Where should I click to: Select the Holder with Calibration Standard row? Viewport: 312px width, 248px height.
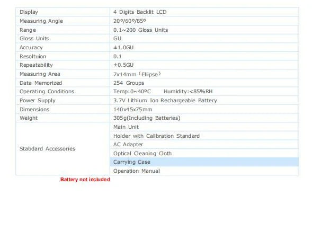(x=204, y=136)
